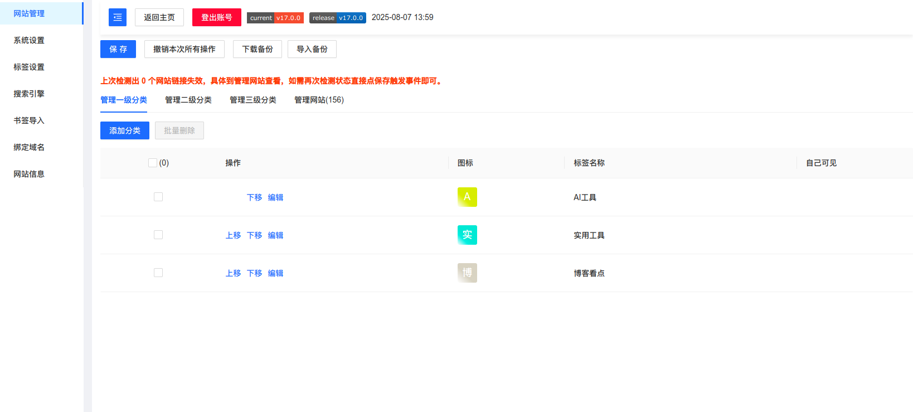Click the 2025-08-07 13:59 timestamp
The image size is (913, 412).
pyautogui.click(x=402, y=17)
